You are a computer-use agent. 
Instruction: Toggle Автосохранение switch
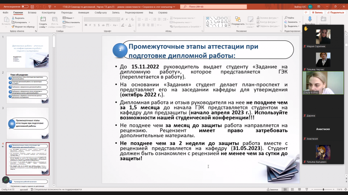coord(25,7)
